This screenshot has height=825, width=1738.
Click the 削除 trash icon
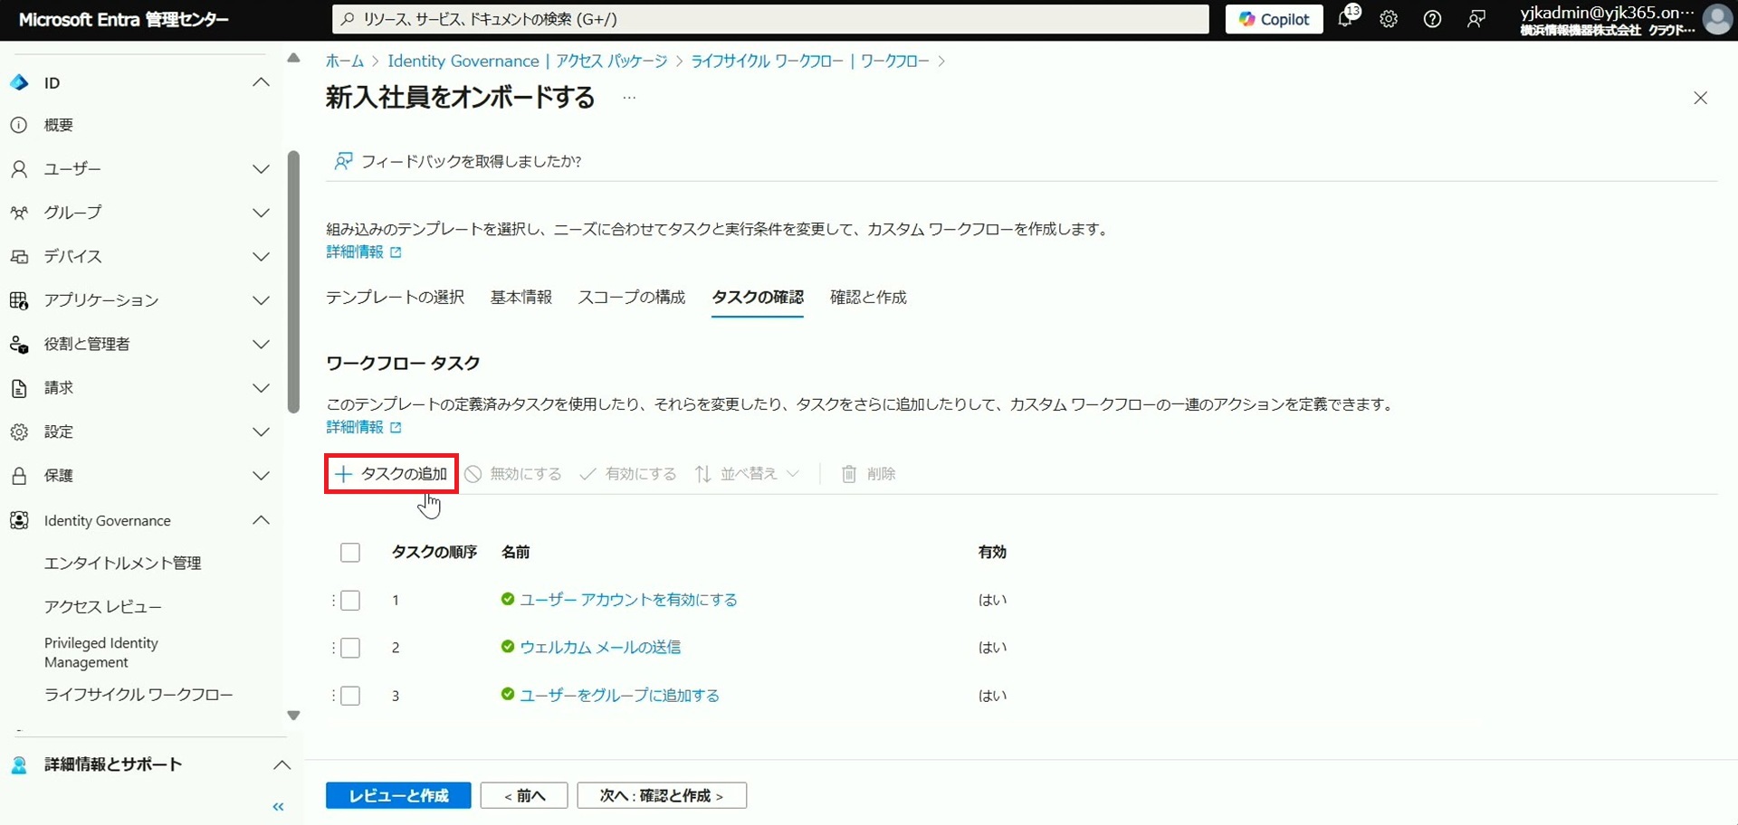click(x=849, y=474)
